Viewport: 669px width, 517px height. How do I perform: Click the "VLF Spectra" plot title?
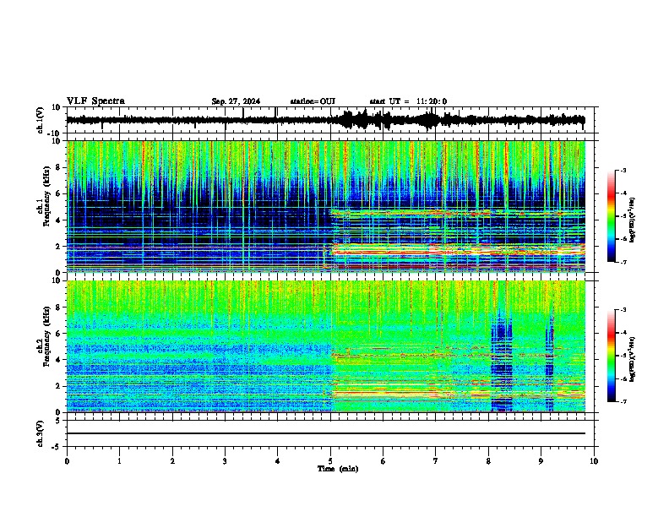tap(95, 101)
